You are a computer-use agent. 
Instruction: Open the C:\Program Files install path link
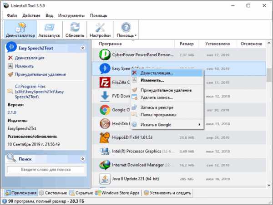pos(39,92)
